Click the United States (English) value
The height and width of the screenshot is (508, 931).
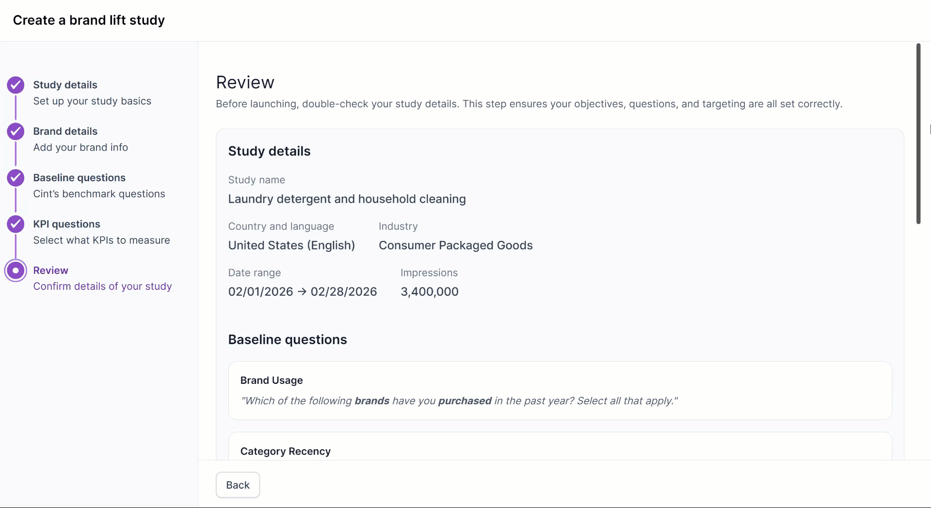(x=291, y=245)
